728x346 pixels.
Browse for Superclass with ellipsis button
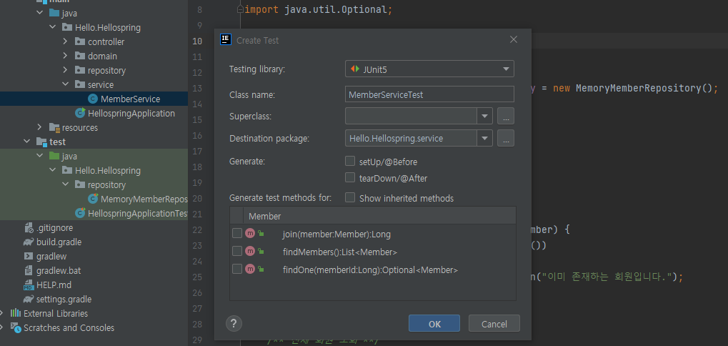pos(506,116)
